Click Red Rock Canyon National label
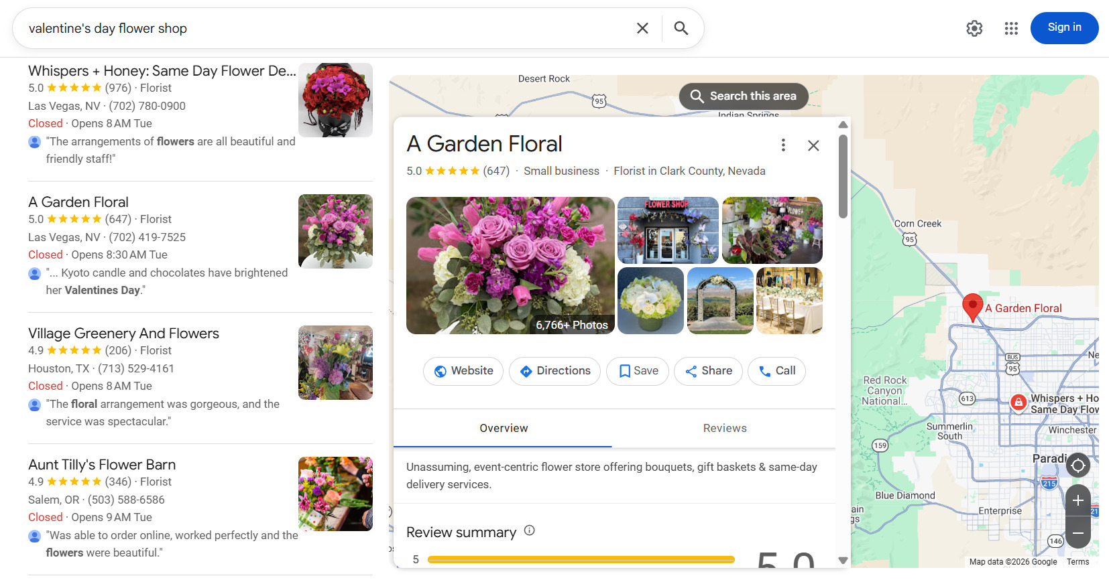This screenshot has height=580, width=1109. [x=885, y=390]
